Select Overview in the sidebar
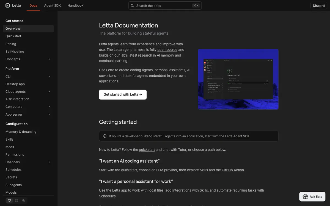This screenshot has height=206, width=330. pos(28,29)
